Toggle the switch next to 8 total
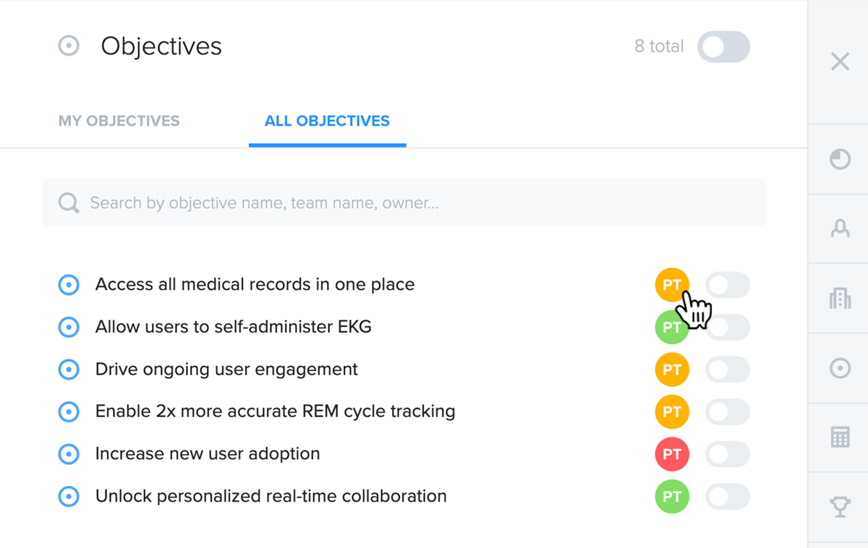Viewport: 868px width, 548px height. pyautogui.click(x=723, y=47)
